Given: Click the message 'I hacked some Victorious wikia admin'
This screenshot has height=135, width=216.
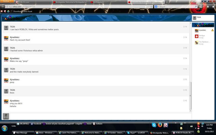Looking at the screenshot, I should tap(26, 51).
